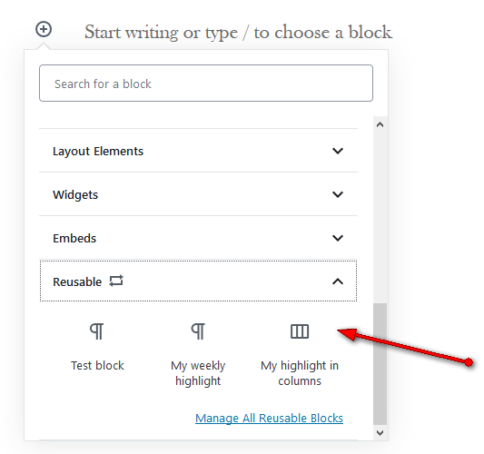Open Manage All Reusable Blocks link

pyautogui.click(x=269, y=419)
